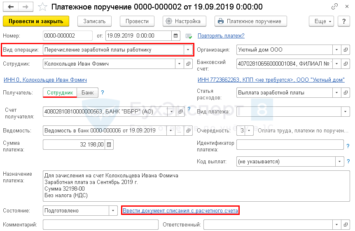
Task: Open the ИНН 7723662263 Уютный дом link
Action: pos(271,80)
